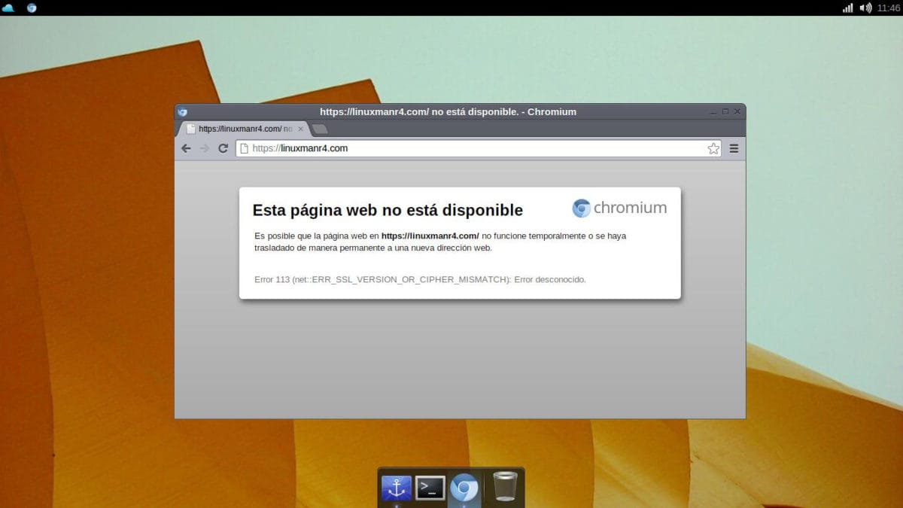The height and width of the screenshot is (508, 903).
Task: Open the volume control in system tray
Action: tap(865, 8)
